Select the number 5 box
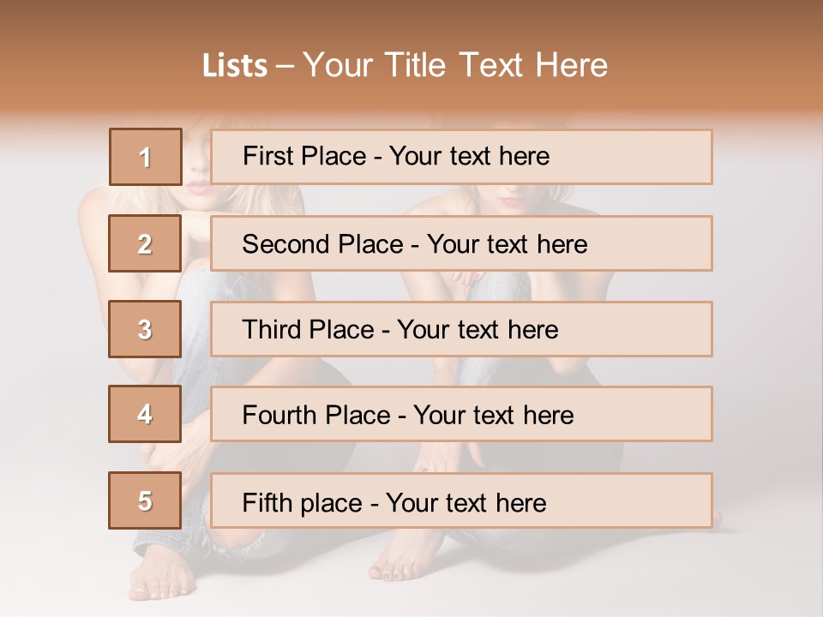 (x=145, y=500)
